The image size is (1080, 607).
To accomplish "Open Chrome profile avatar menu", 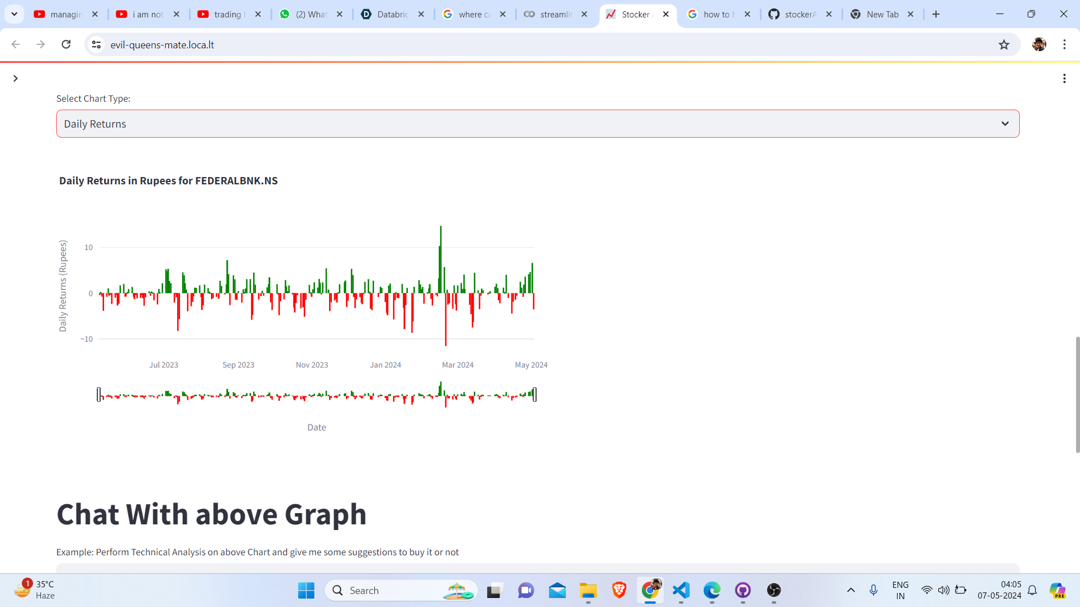I will coord(1038,44).
